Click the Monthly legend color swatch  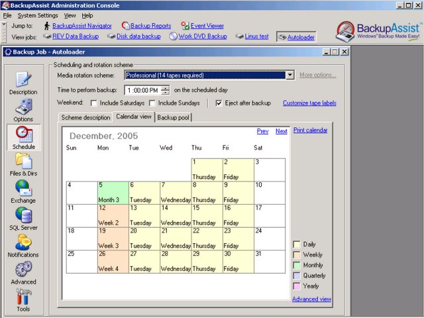[297, 265]
